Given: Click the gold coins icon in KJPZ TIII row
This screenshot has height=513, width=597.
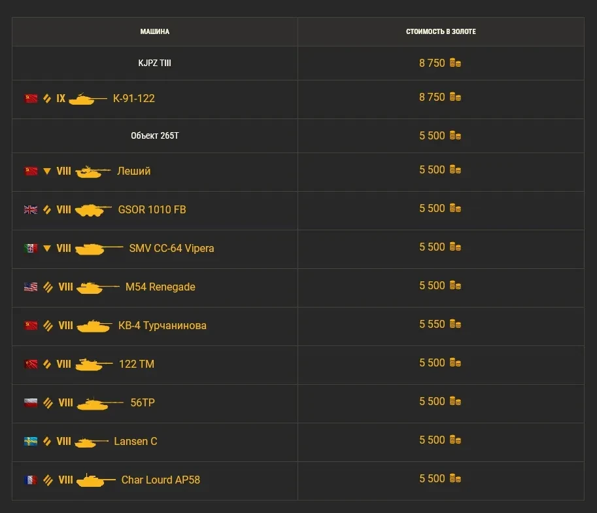Looking at the screenshot, I should (455, 63).
